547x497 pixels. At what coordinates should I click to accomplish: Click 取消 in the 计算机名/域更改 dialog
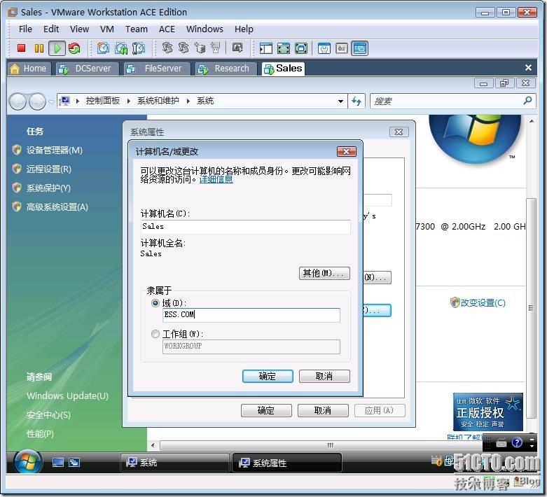coord(324,377)
